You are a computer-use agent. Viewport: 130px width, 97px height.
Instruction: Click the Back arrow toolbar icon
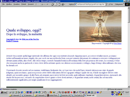pos(42,4)
